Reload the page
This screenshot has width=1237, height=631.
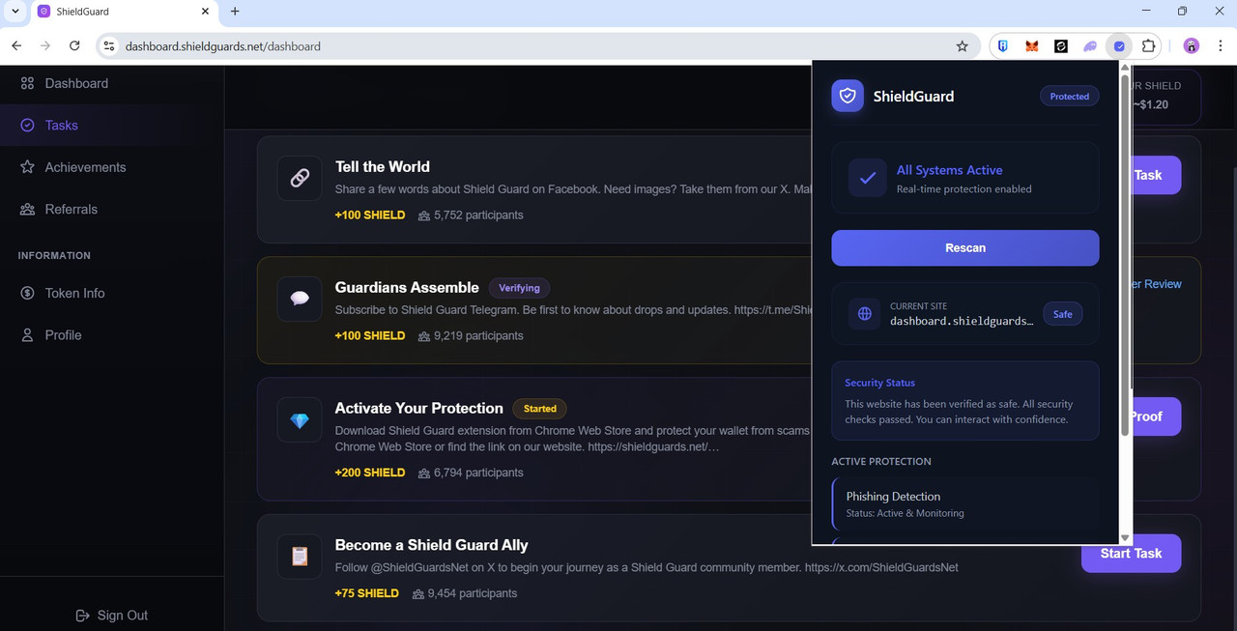74,45
